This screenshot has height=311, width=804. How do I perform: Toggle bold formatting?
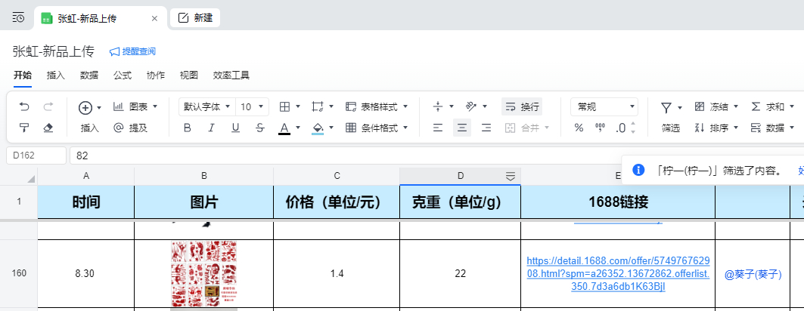[x=188, y=128]
